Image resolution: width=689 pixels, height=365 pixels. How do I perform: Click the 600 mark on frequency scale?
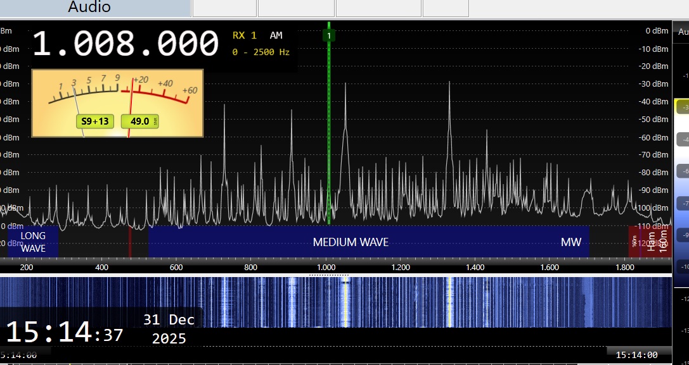[x=176, y=268]
